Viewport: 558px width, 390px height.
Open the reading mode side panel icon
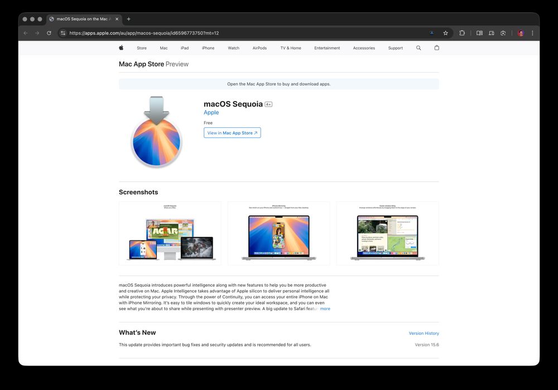[480, 33]
